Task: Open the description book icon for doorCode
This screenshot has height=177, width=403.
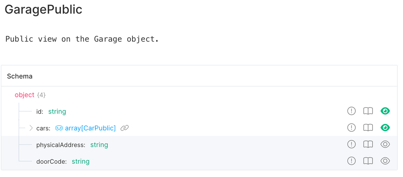Action: pyautogui.click(x=368, y=161)
